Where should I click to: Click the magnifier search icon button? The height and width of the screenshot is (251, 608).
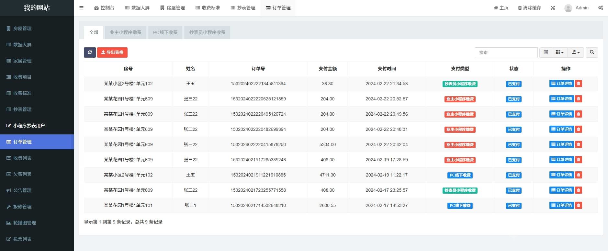(592, 52)
